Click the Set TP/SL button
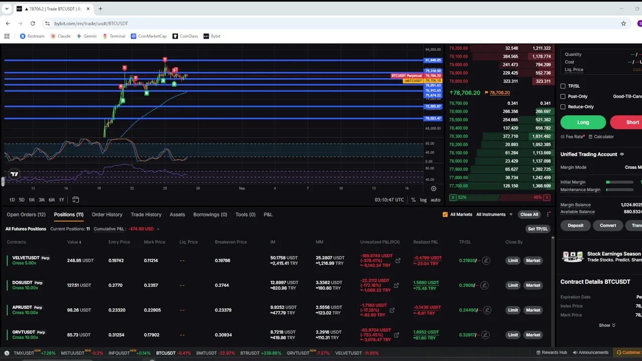The height and width of the screenshot is (361, 642). tap(538, 229)
